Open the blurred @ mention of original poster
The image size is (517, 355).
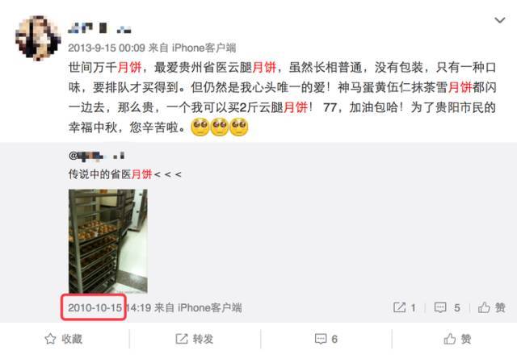click(x=96, y=156)
